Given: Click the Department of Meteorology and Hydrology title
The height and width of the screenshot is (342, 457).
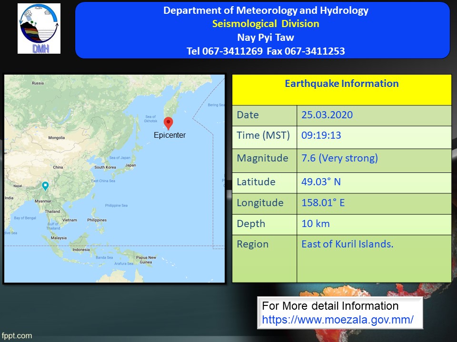Looking at the screenshot, I should [266, 10].
